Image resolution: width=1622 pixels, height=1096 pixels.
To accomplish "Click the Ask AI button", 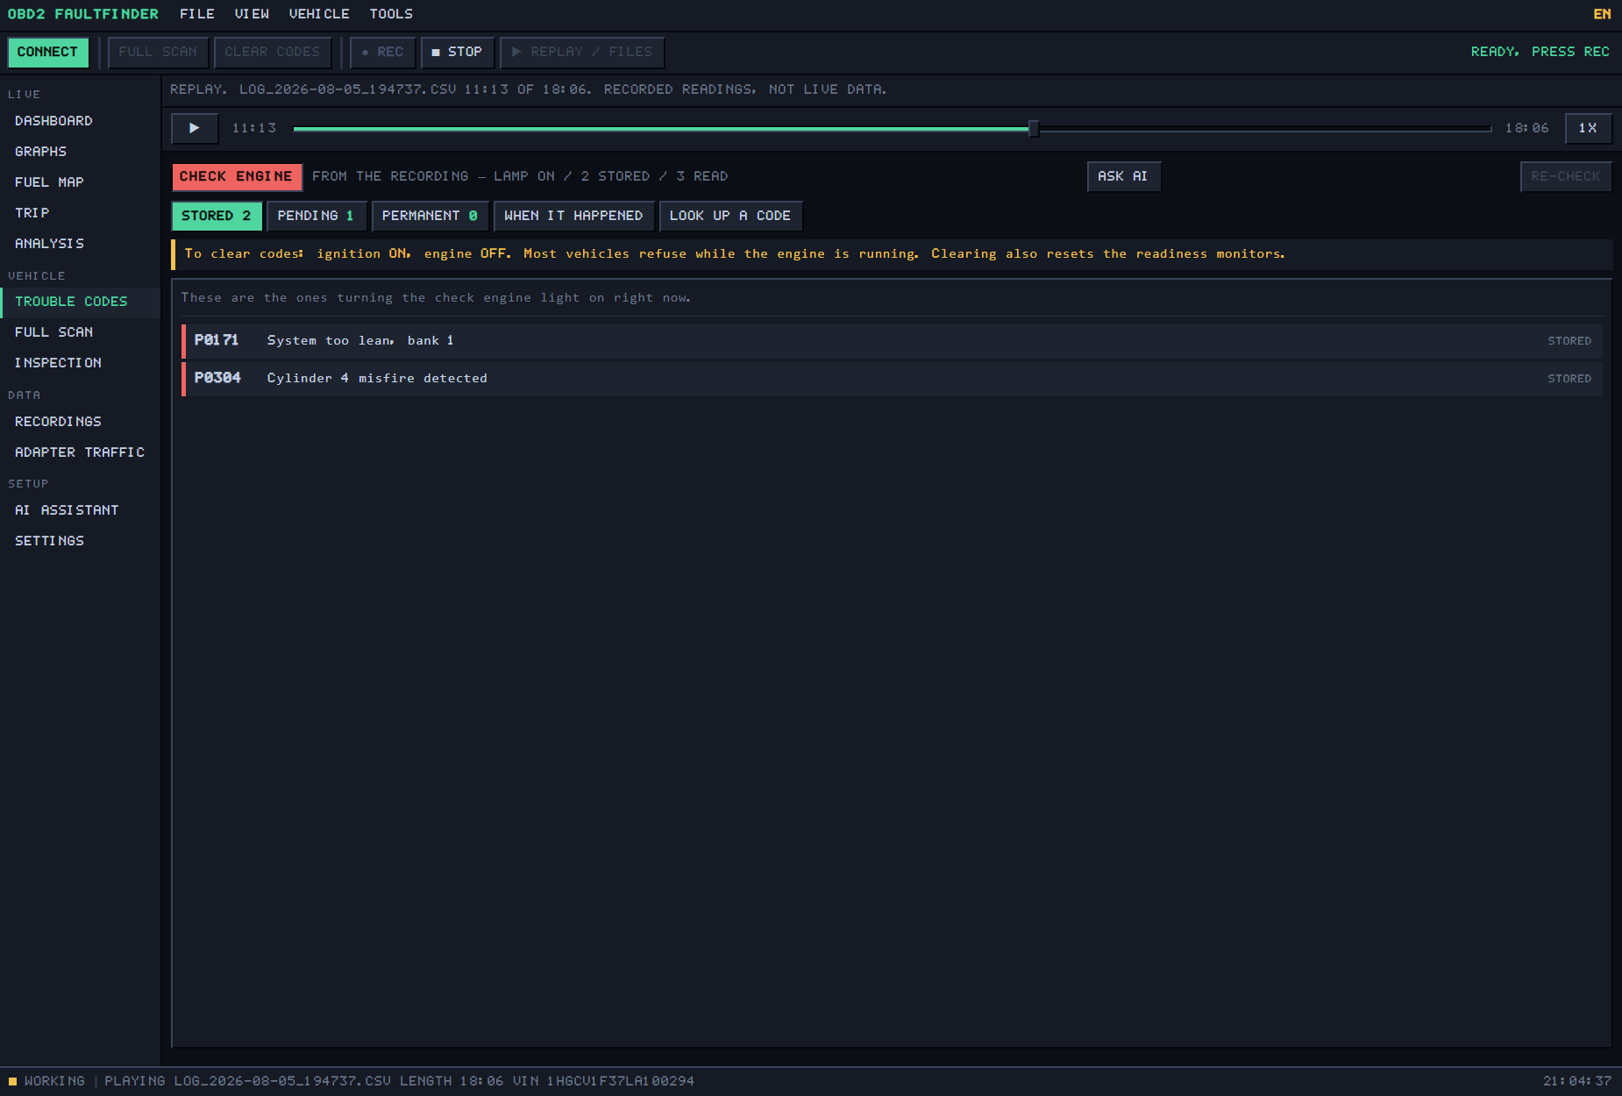I will coord(1123,176).
